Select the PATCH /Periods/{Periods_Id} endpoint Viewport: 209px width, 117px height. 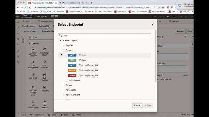coord(104,70)
